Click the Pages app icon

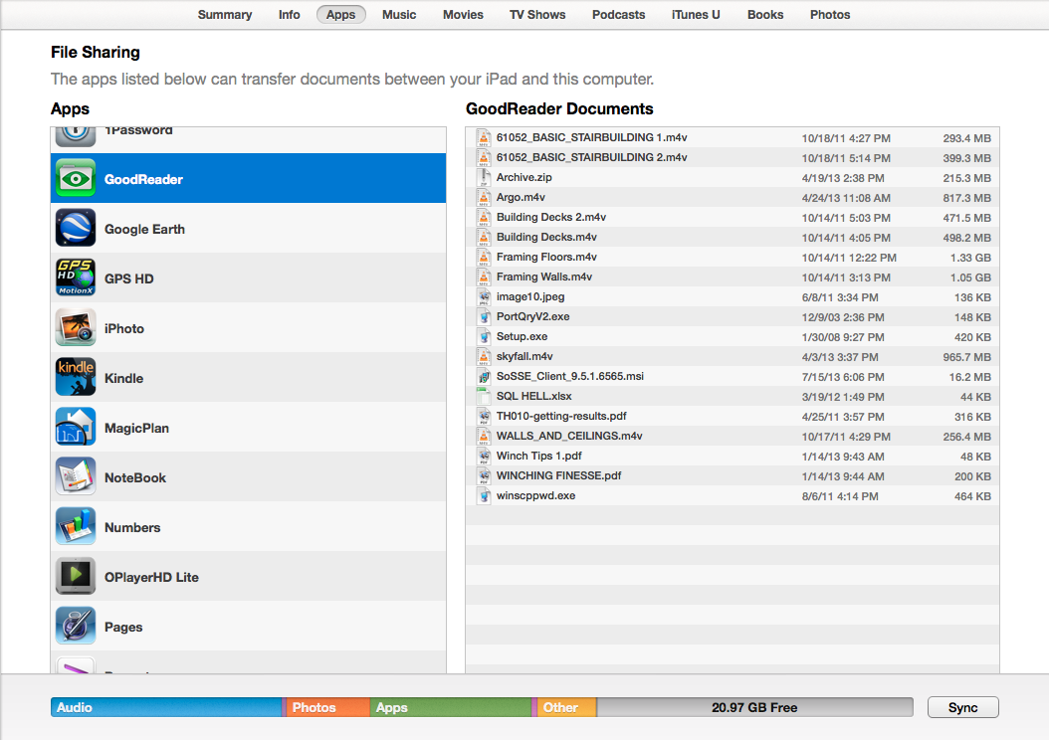(x=76, y=626)
